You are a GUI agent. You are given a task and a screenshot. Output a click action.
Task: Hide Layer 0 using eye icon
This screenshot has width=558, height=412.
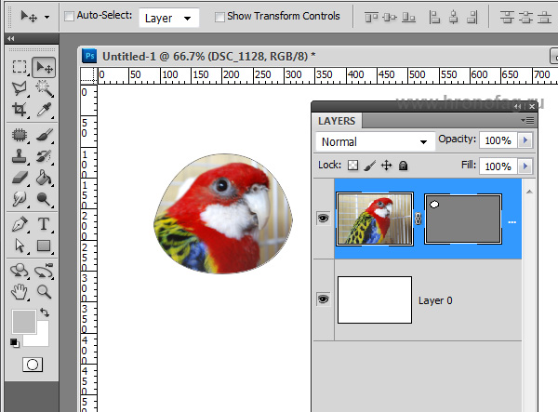(x=323, y=299)
